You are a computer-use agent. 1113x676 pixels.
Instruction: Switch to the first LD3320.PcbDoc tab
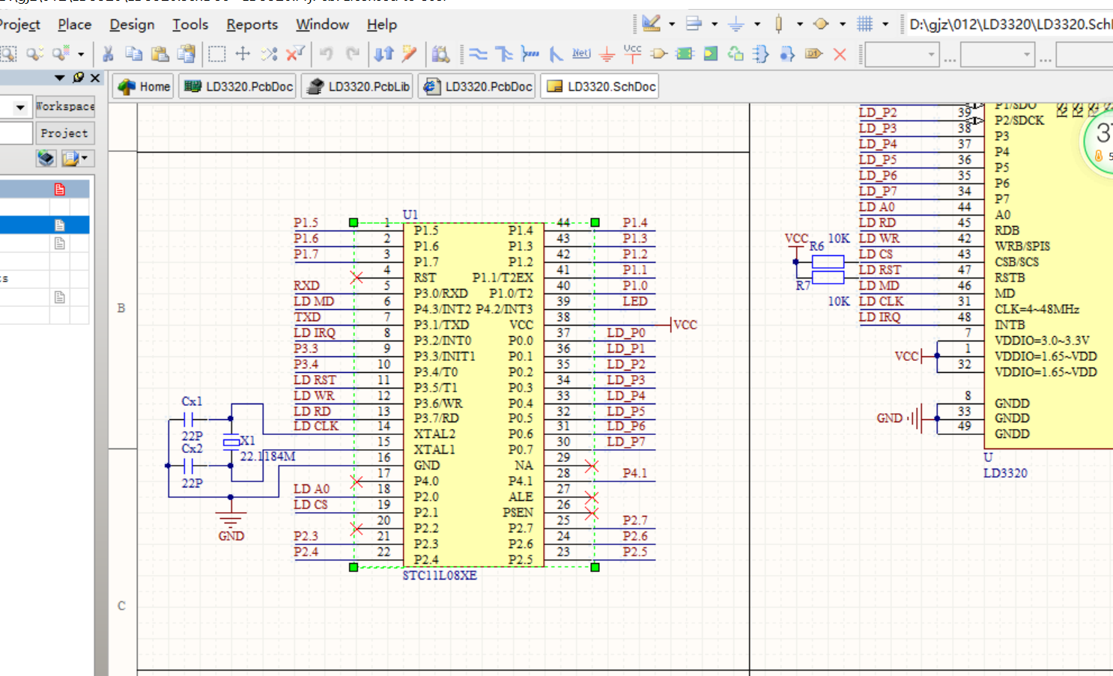[237, 86]
